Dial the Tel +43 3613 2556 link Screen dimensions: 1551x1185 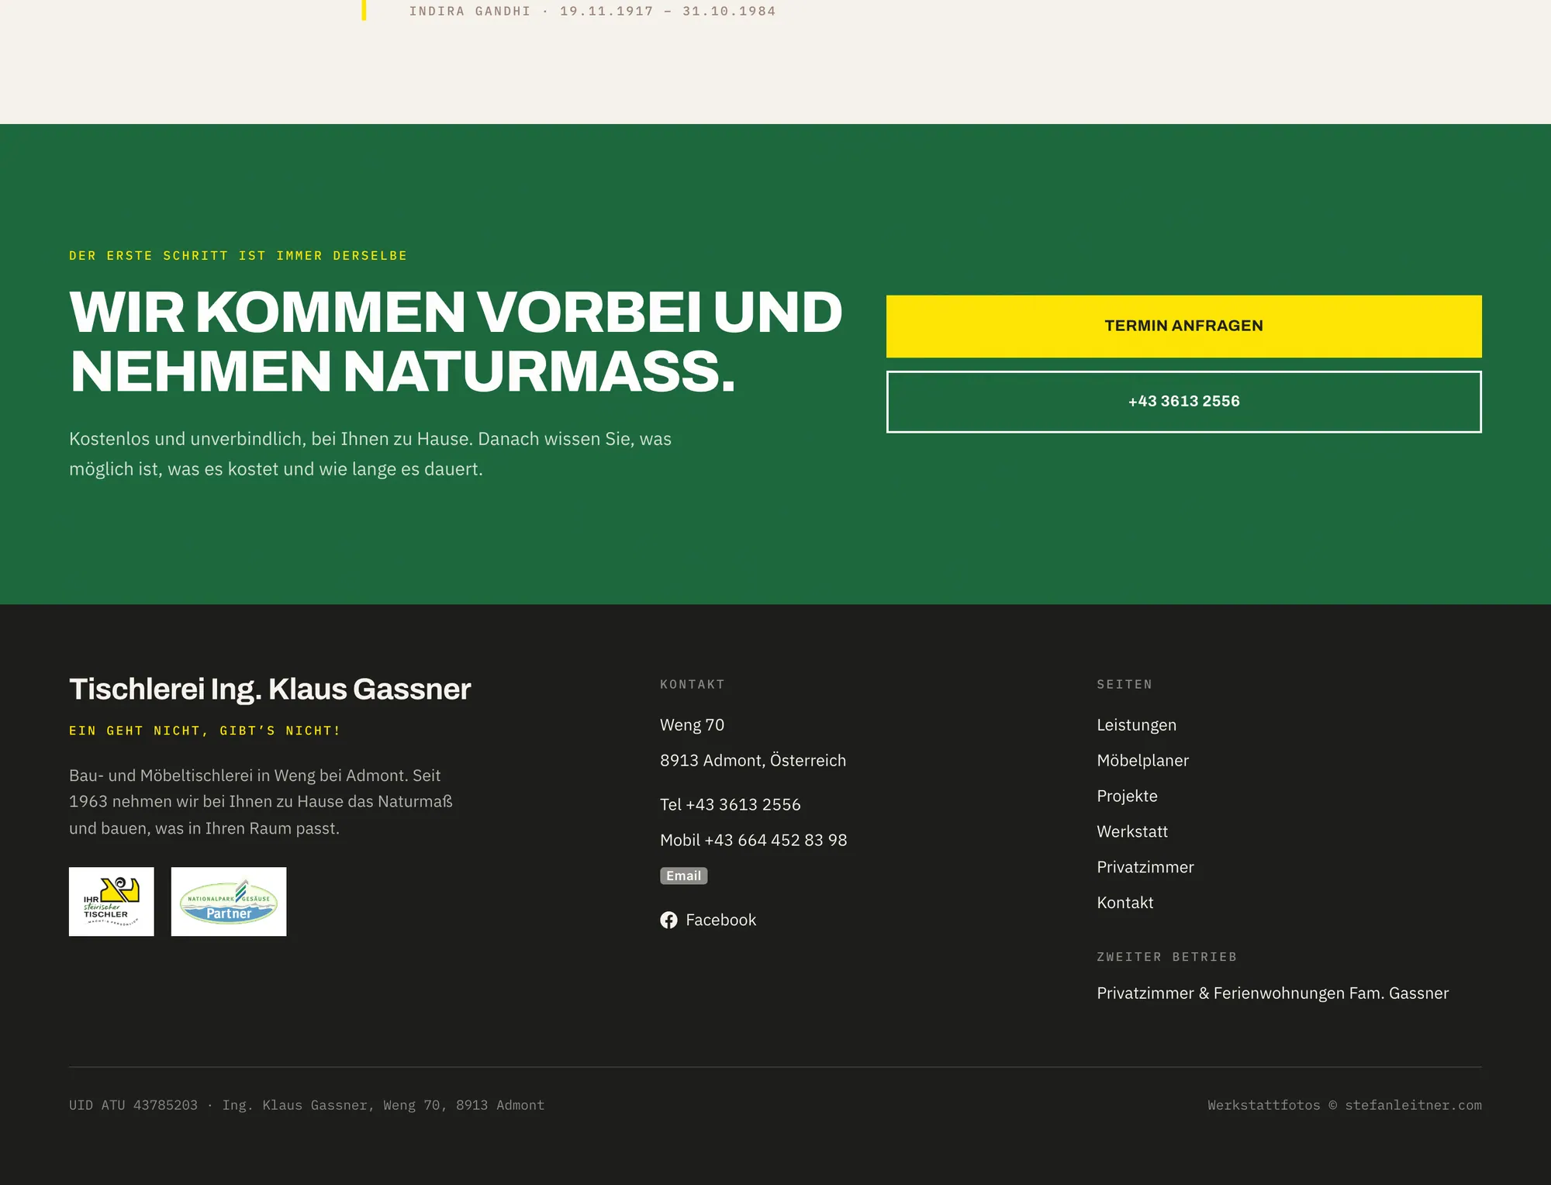tap(730, 805)
